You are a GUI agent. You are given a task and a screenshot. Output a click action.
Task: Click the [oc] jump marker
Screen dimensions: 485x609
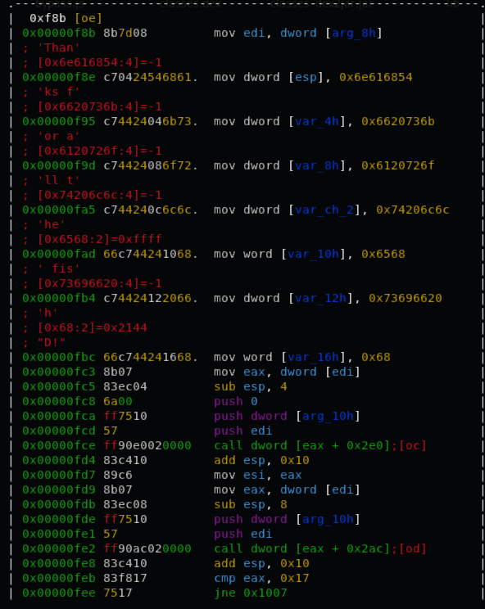coord(413,446)
